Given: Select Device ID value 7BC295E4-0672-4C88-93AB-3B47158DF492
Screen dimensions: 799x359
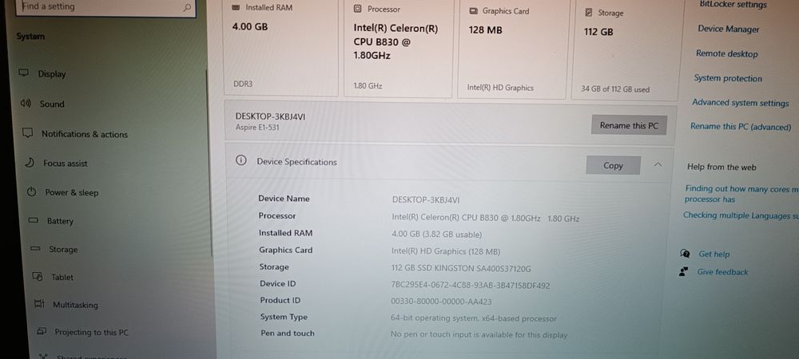Looking at the screenshot, I should tap(471, 286).
